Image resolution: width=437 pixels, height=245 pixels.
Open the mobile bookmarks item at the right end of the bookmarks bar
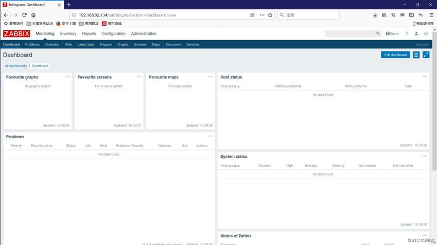pyautogui.click(x=423, y=24)
